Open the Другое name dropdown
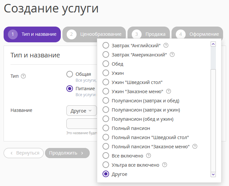 click(81, 111)
